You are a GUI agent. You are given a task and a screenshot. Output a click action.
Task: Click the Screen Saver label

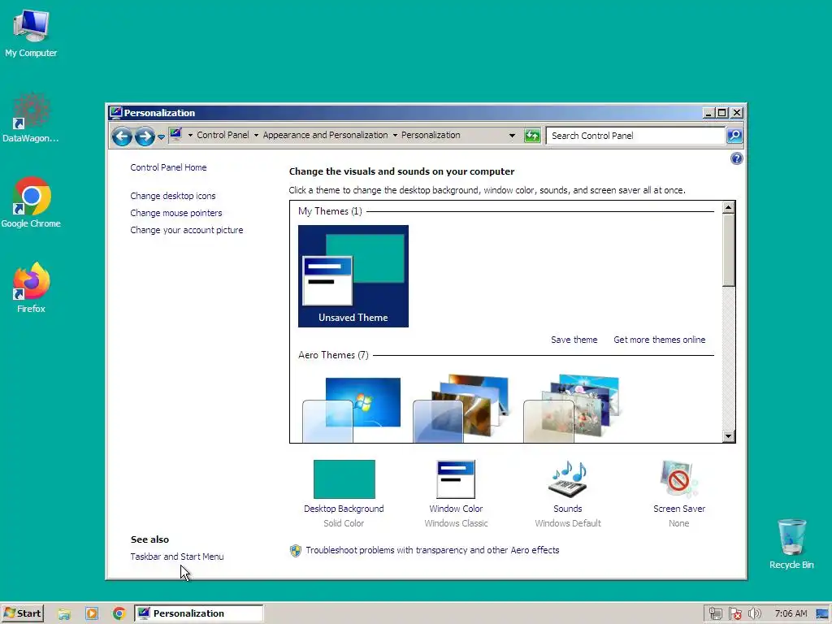point(679,509)
